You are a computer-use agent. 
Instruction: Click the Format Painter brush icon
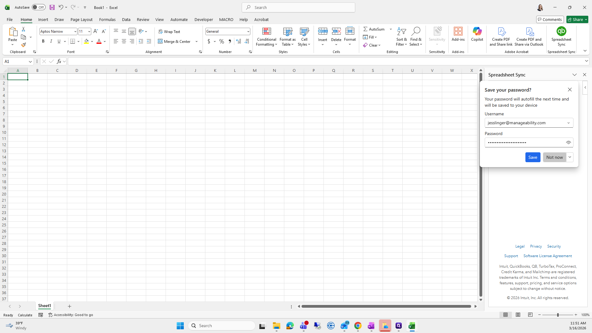coord(23,45)
